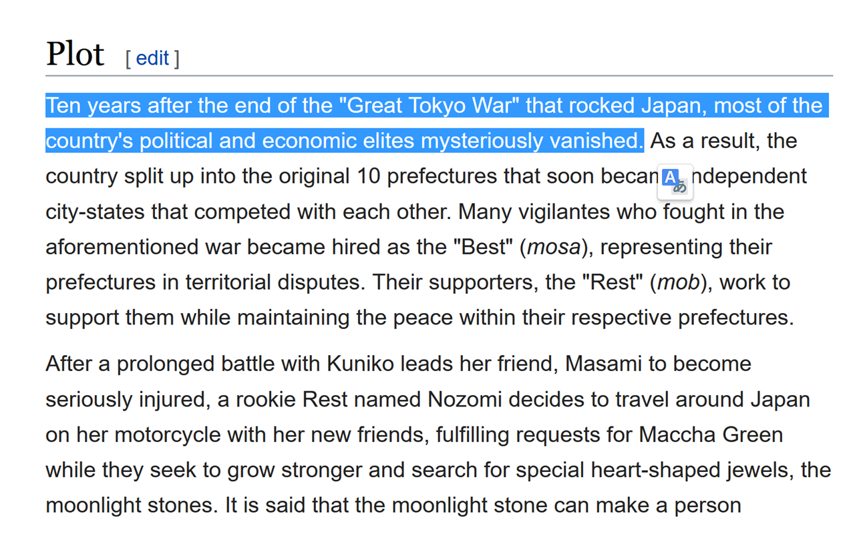The height and width of the screenshot is (534, 855).
Task: Click the Google Translate popup icon
Action: click(x=675, y=180)
